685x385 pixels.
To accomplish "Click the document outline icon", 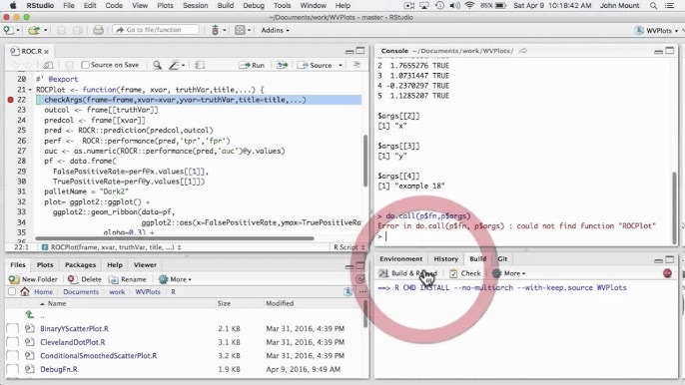I will pyautogui.click(x=356, y=65).
